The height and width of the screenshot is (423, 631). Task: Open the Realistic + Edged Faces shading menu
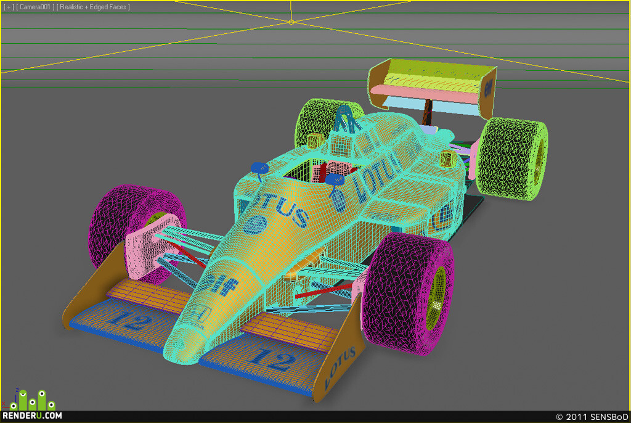(94, 7)
